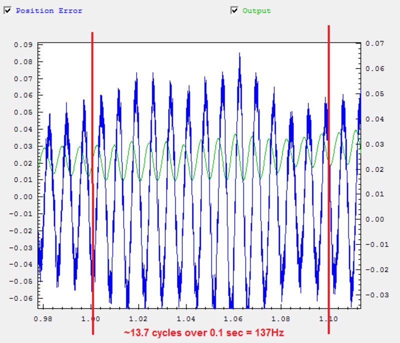The image size is (400, 343).
Task: Click the 0.09 value on the left axis
Action: tap(23, 45)
